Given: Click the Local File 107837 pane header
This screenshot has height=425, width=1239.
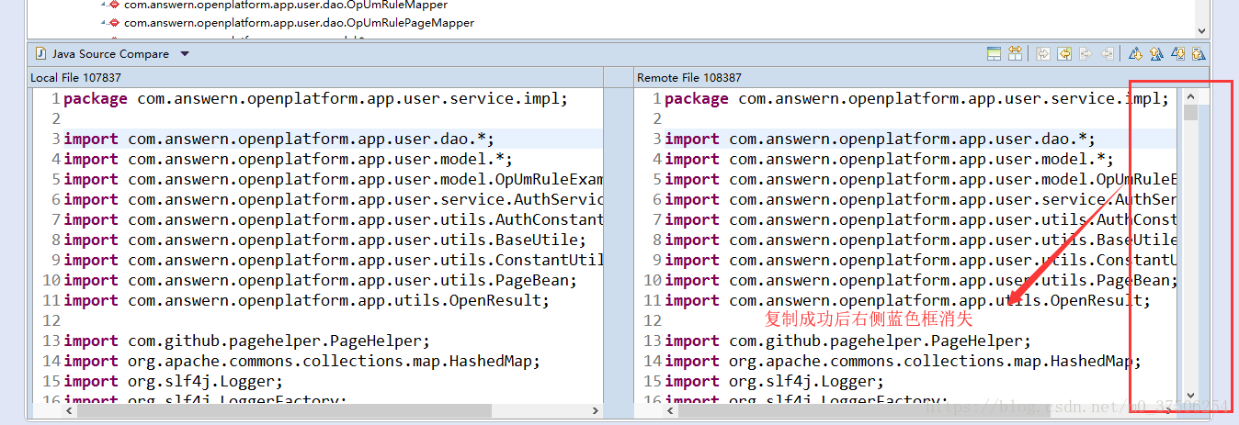Looking at the screenshot, I should (76, 78).
